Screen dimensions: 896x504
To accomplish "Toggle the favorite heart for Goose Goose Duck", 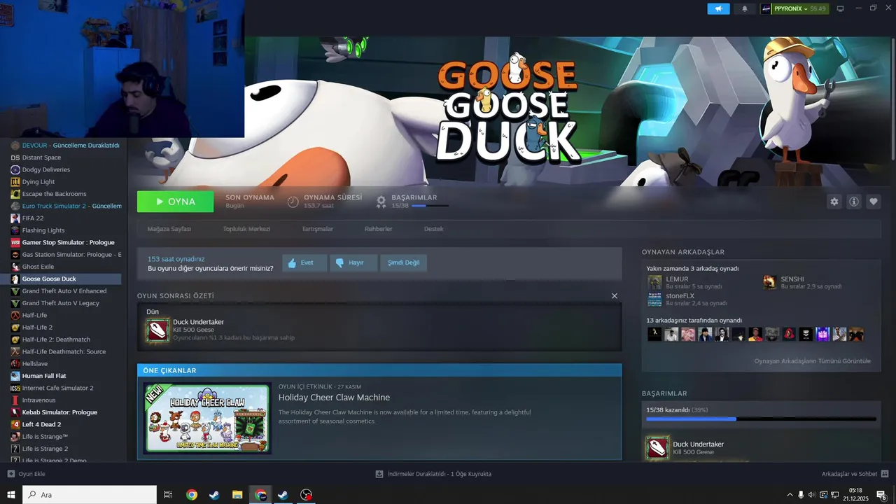I will pyautogui.click(x=874, y=202).
